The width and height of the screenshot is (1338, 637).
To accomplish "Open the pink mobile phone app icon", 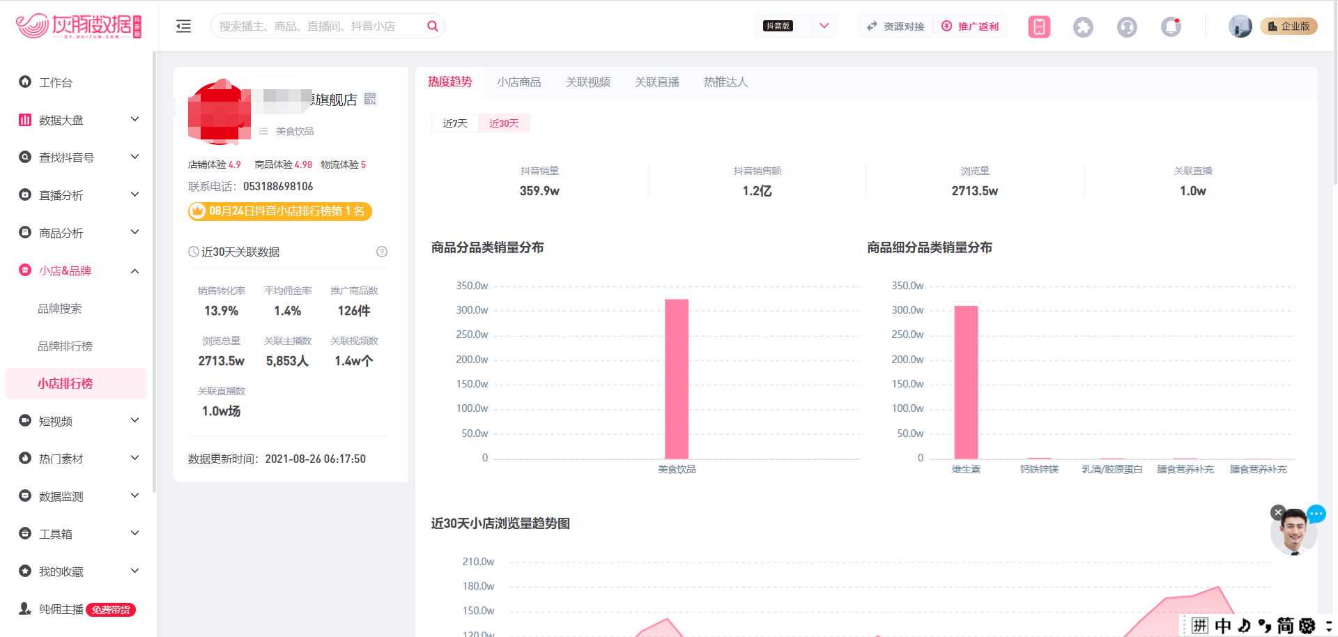I will (1039, 26).
